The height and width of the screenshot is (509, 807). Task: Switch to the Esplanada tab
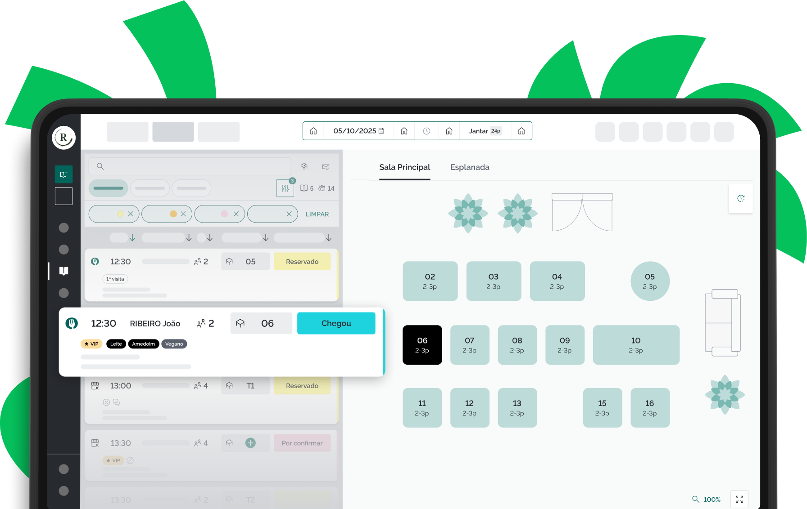click(470, 167)
